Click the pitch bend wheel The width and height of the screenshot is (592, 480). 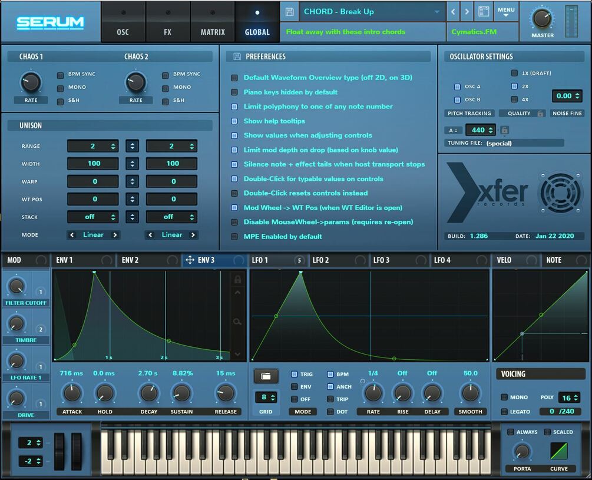(59, 451)
